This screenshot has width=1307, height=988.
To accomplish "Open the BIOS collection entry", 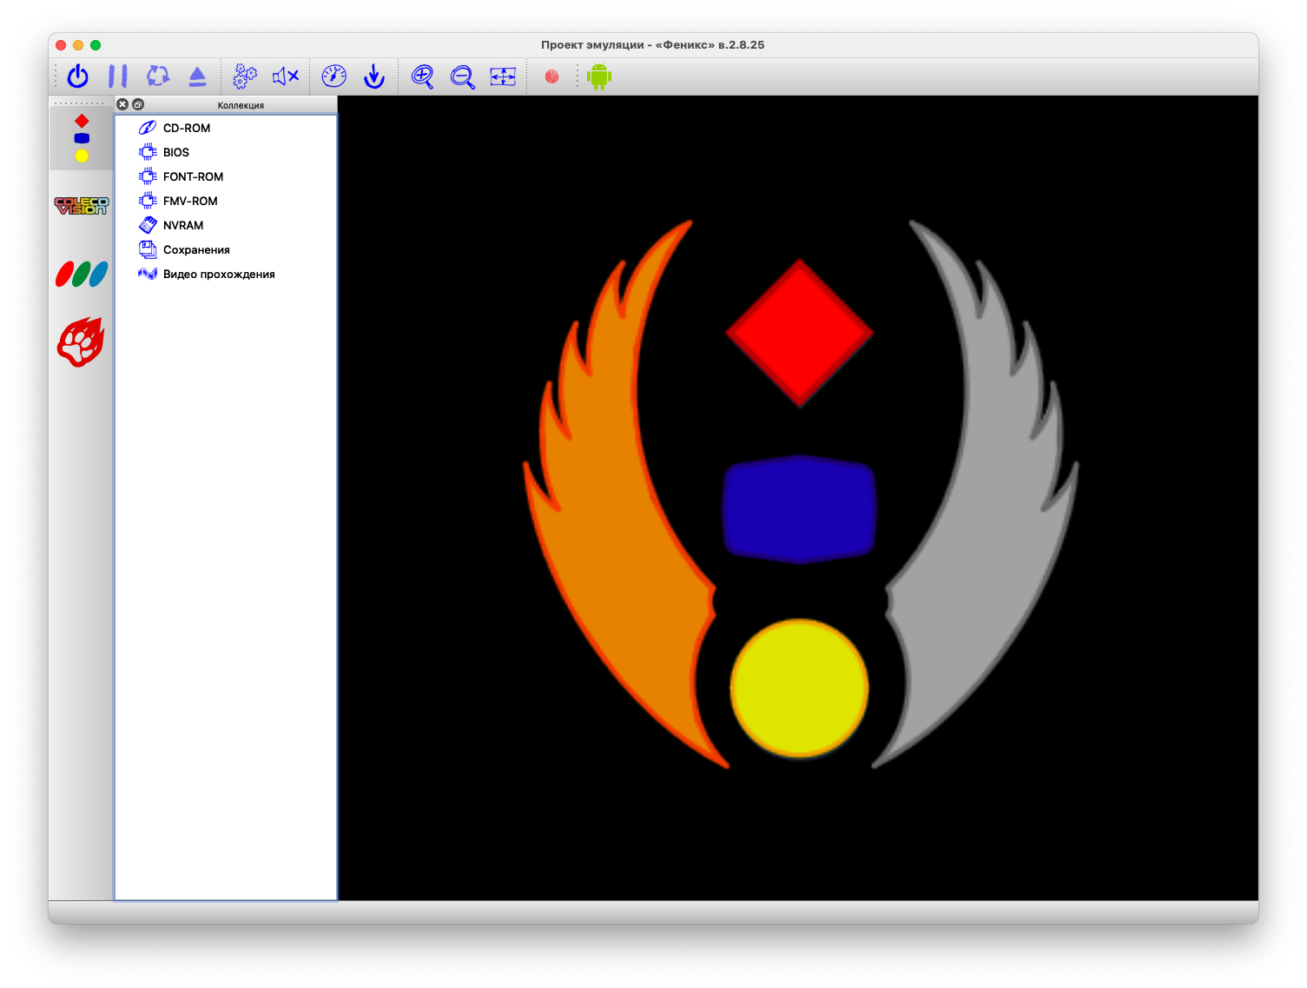I will click(176, 152).
